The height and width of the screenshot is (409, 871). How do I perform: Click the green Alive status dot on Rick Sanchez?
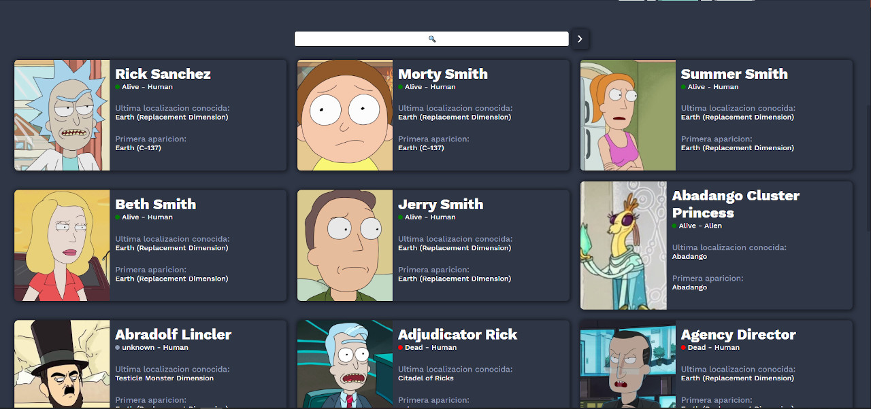[x=118, y=87]
